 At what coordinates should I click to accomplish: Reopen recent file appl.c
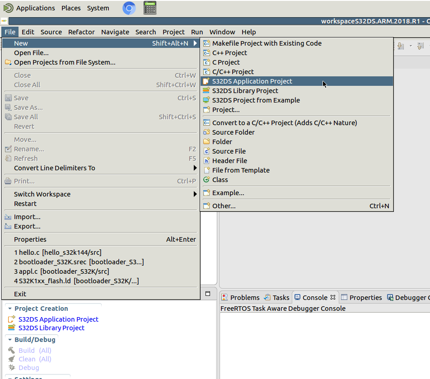101,271
